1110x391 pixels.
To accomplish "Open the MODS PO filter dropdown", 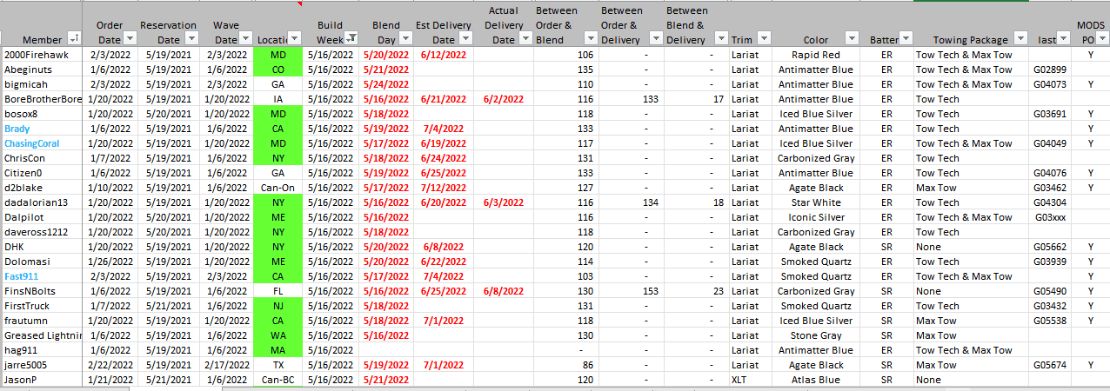I will [1101, 38].
